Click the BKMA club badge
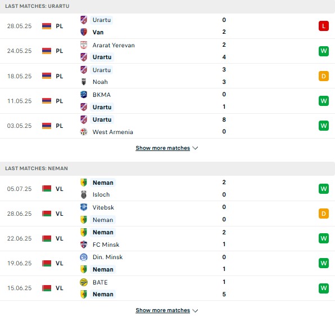The width and height of the screenshot is (335, 320). pyautogui.click(x=84, y=95)
